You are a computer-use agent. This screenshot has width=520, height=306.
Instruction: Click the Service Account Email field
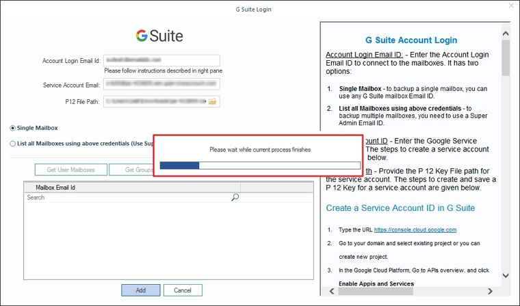coord(161,84)
